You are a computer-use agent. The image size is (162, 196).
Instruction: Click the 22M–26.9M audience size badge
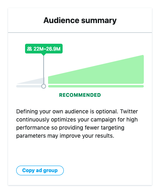pos(44,49)
